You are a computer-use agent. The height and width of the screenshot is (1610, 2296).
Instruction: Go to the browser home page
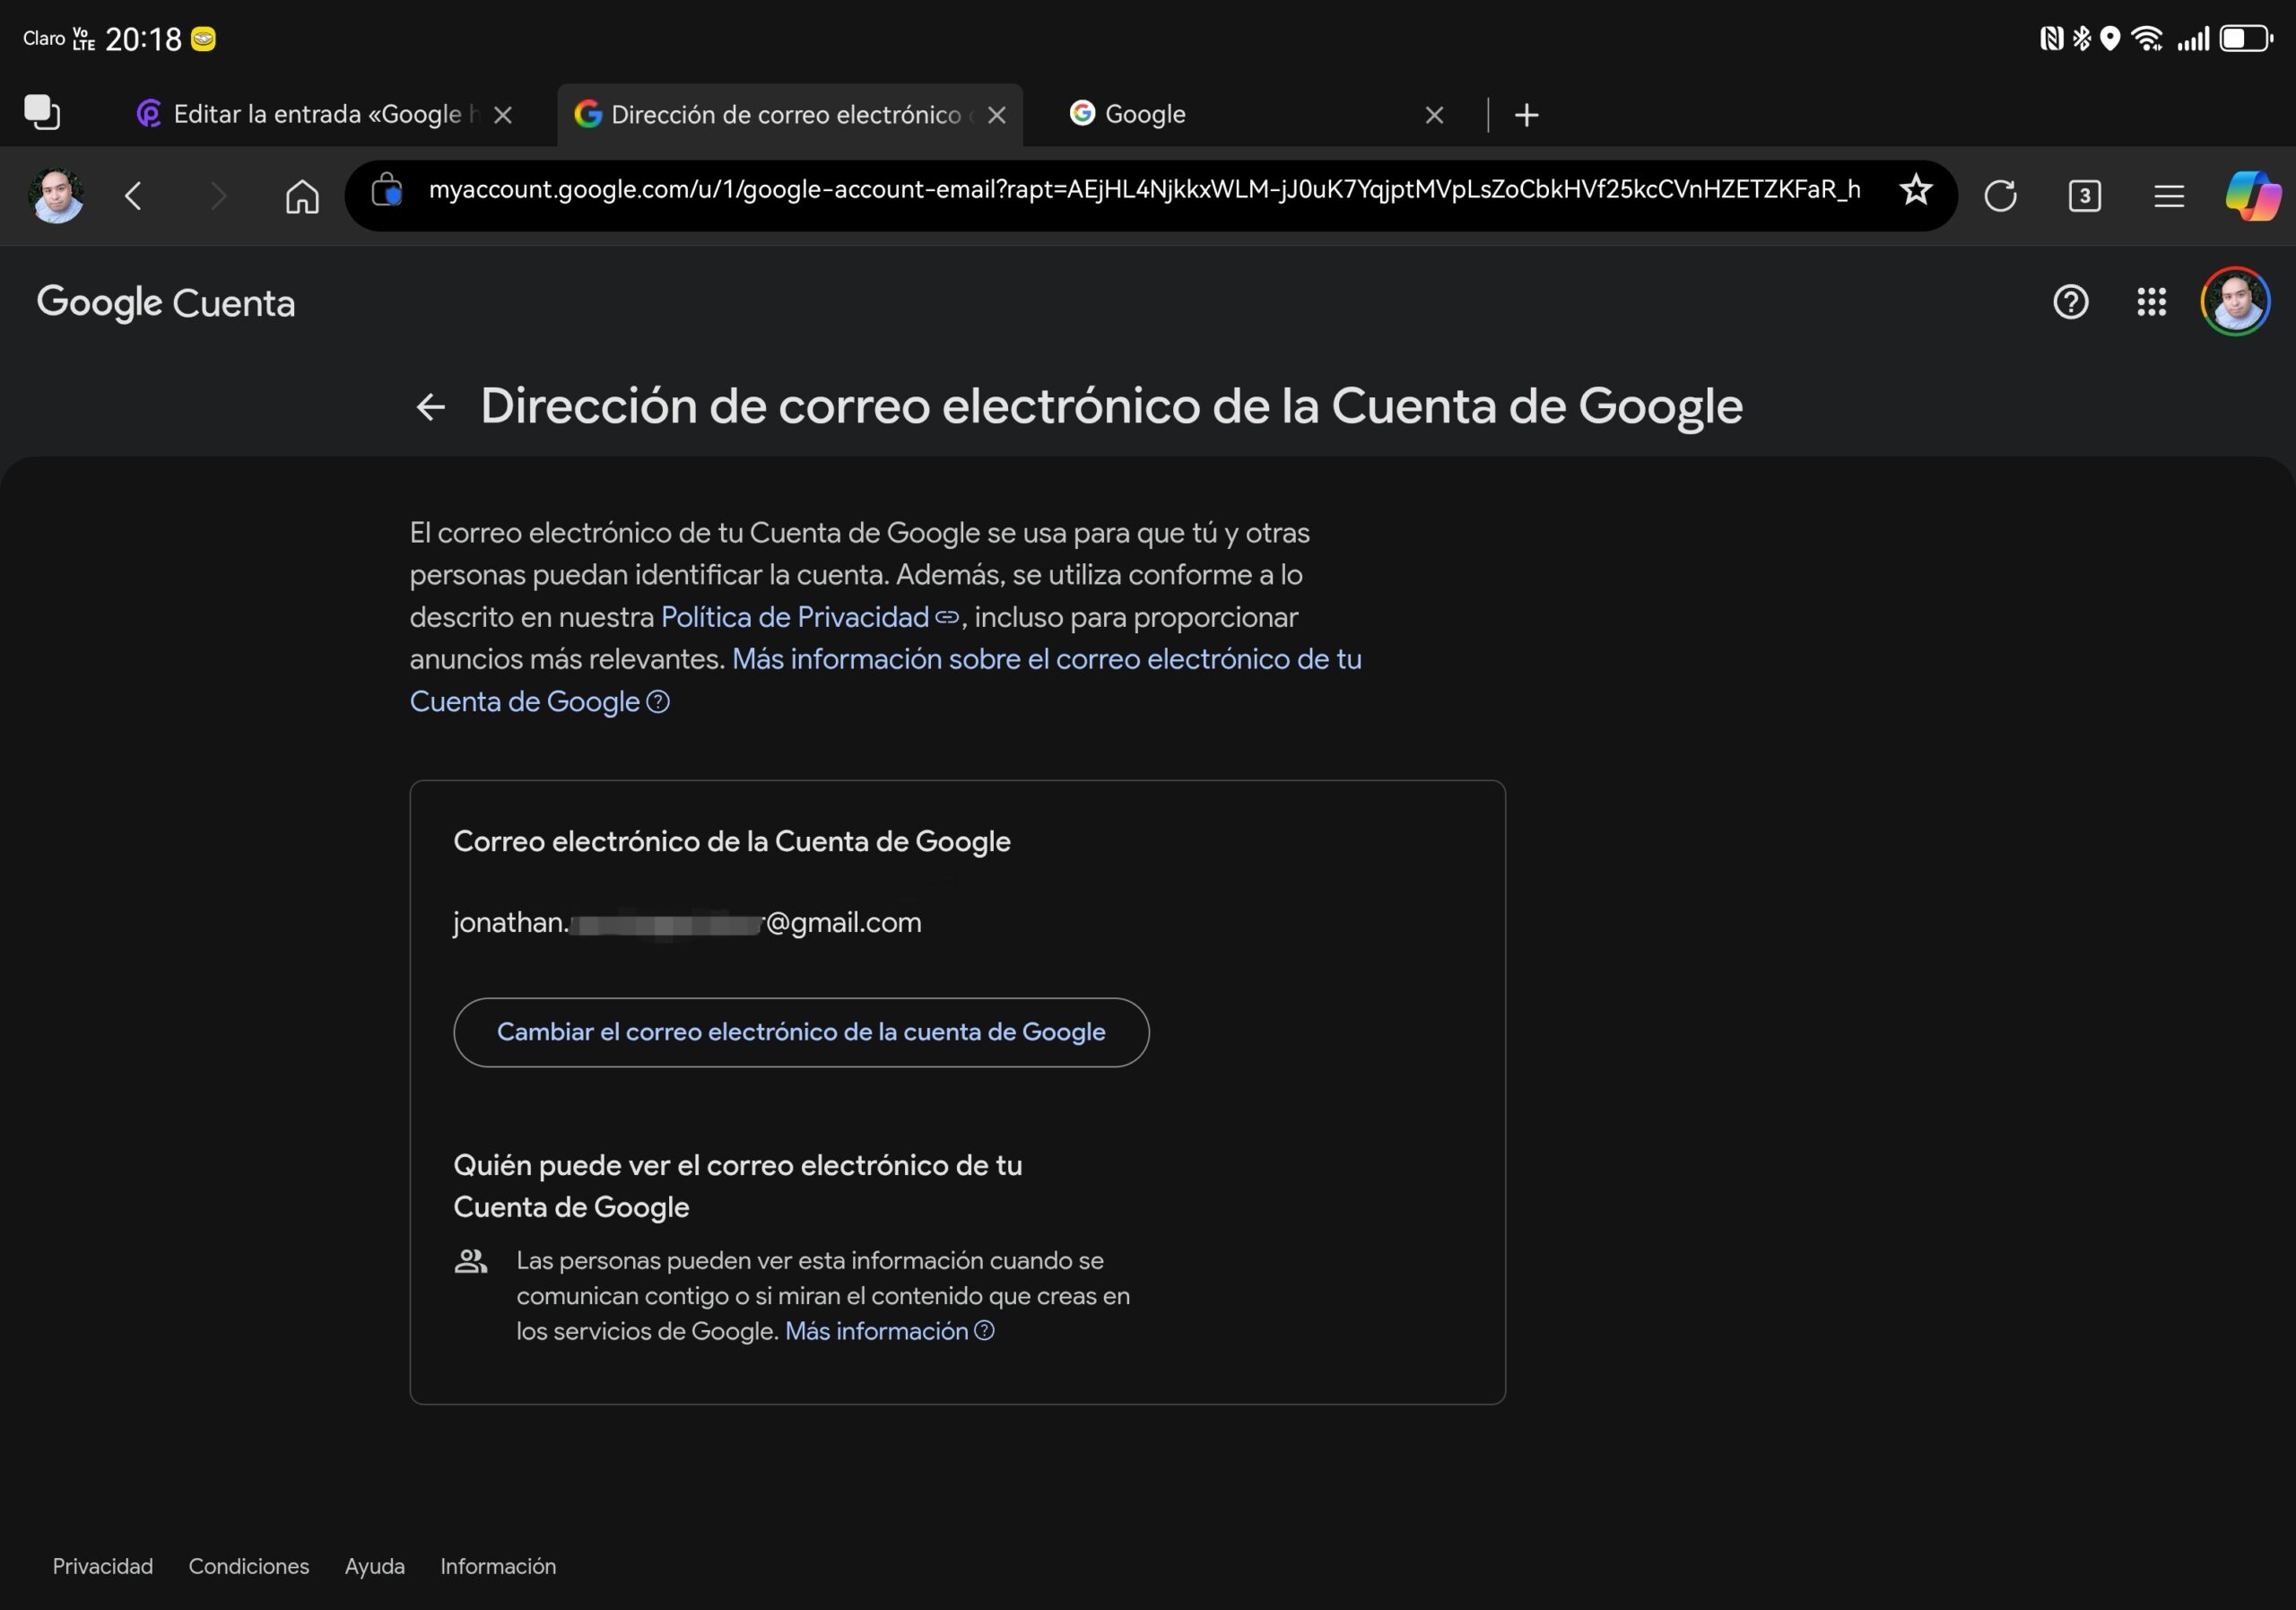[x=302, y=196]
